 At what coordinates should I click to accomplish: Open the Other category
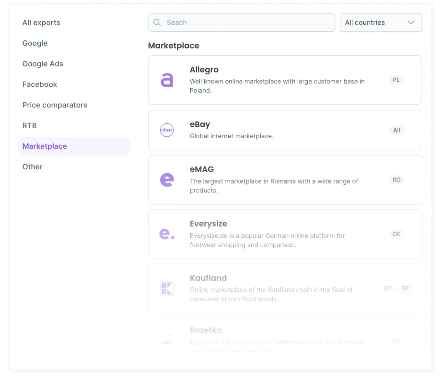point(32,166)
